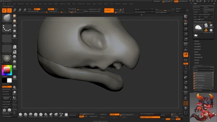This screenshot has height=122, width=217.
Task: Select the ClayBuildup brush
Action: [20, 115]
